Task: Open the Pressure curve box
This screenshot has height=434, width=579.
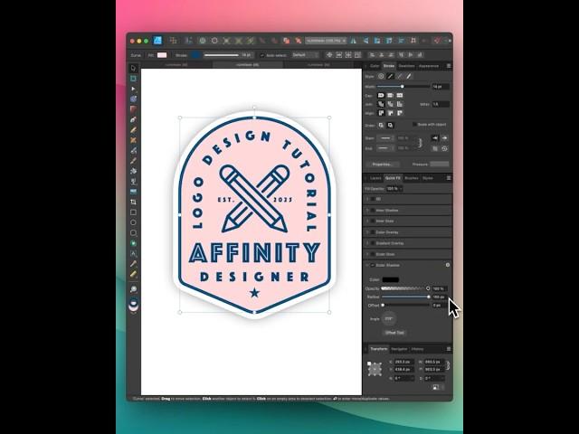Action: tap(440, 164)
